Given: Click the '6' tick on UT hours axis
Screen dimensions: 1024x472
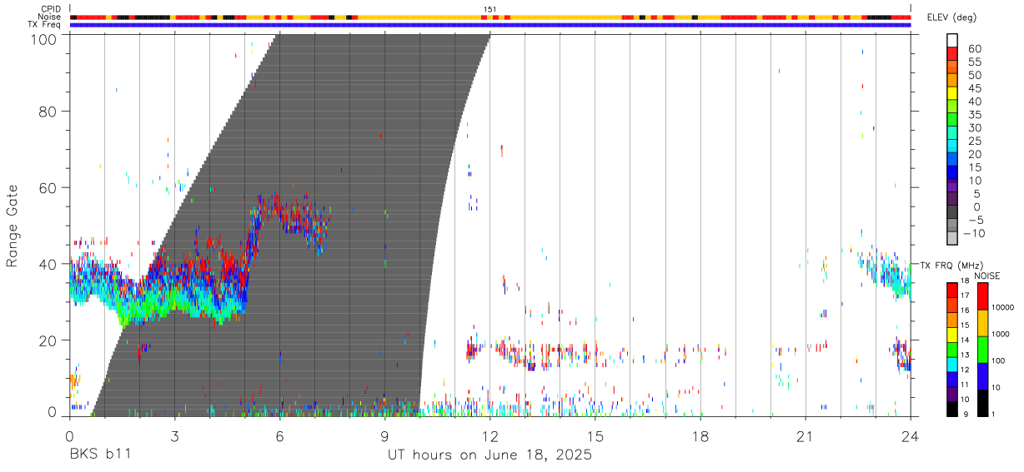Looking at the screenshot, I should 279,436.
